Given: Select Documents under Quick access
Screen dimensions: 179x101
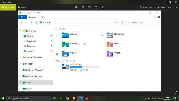Looking at the screenshot, I should coord(31,46).
